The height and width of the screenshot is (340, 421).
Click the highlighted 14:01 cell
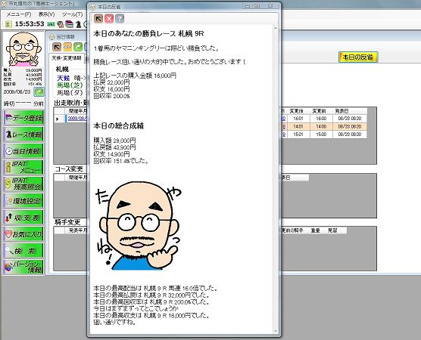[298, 126]
